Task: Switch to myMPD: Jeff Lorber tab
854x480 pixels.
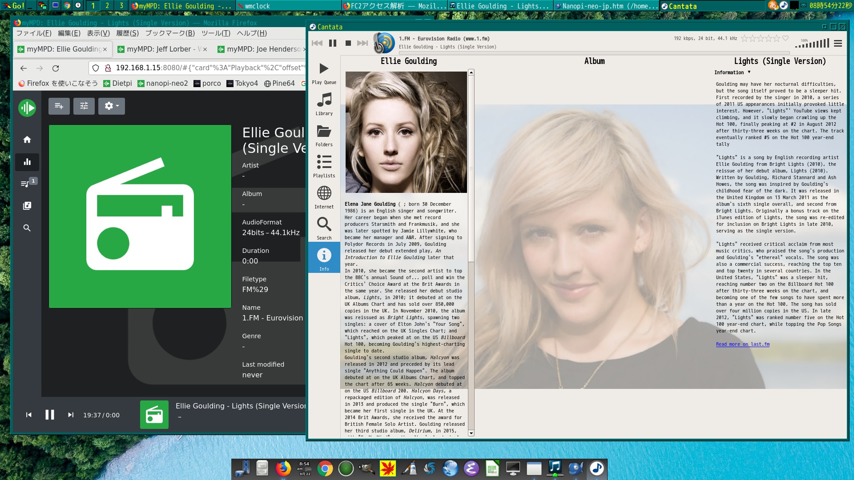Action: coord(158,49)
